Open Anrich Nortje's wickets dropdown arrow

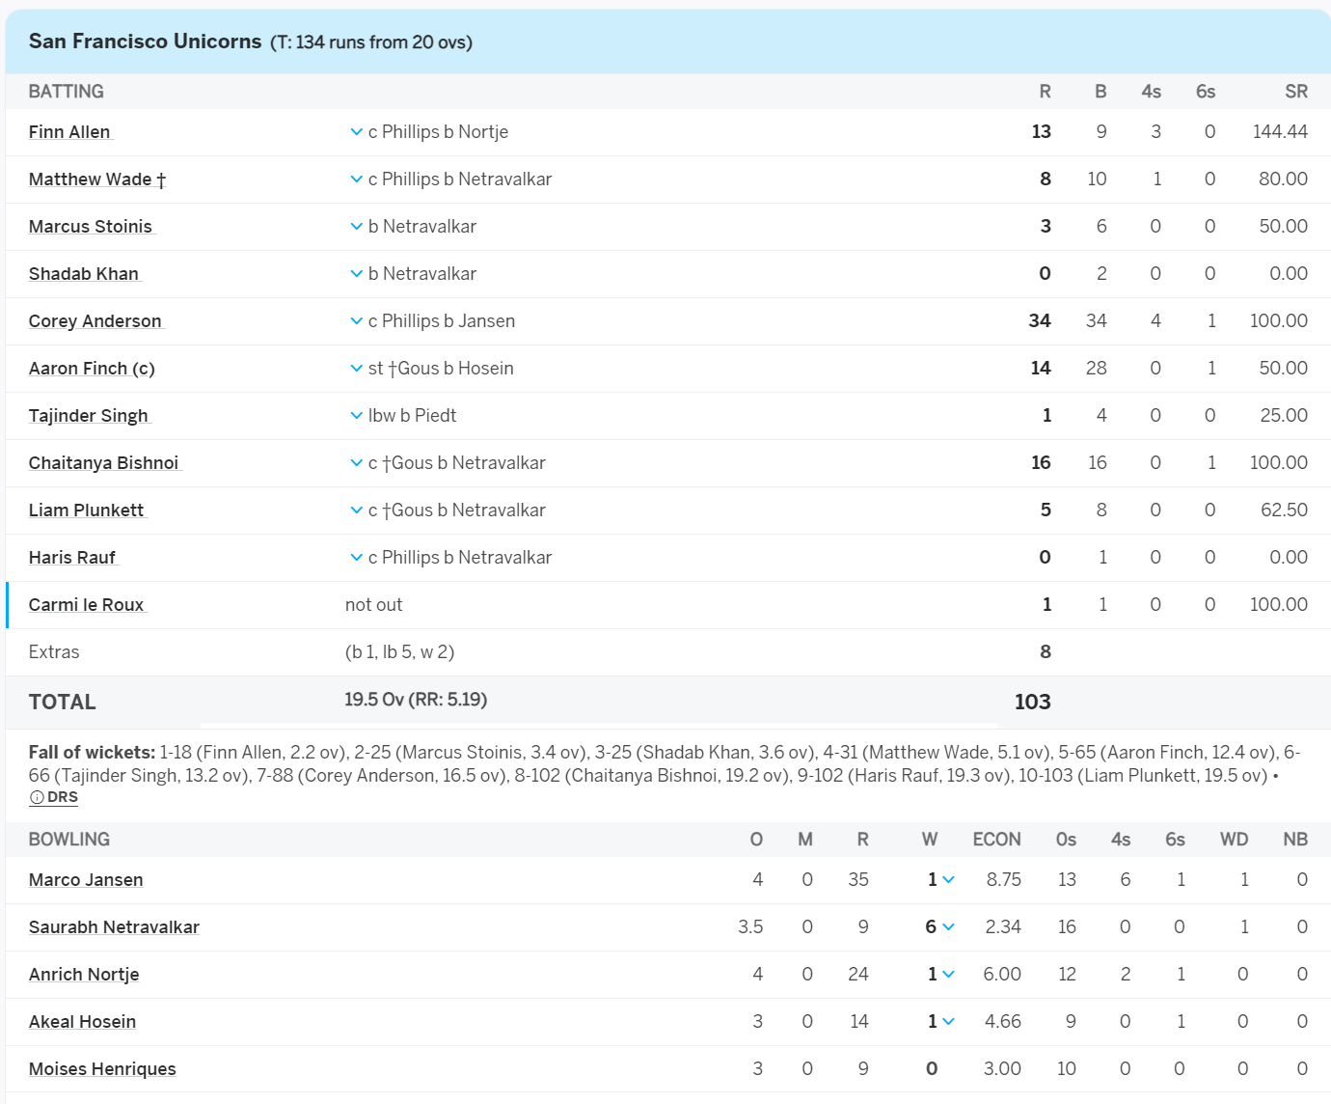pyautogui.click(x=948, y=975)
